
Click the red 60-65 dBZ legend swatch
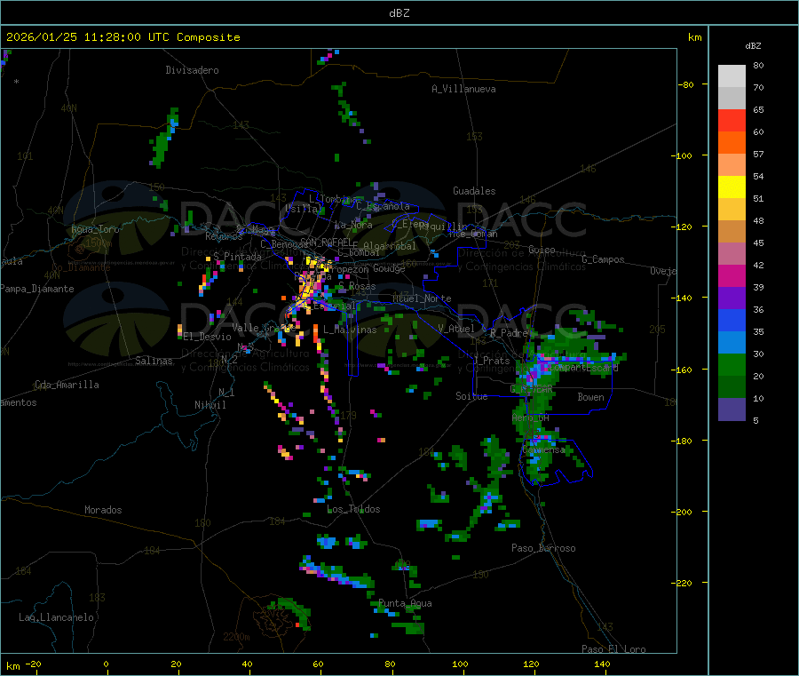tap(732, 120)
